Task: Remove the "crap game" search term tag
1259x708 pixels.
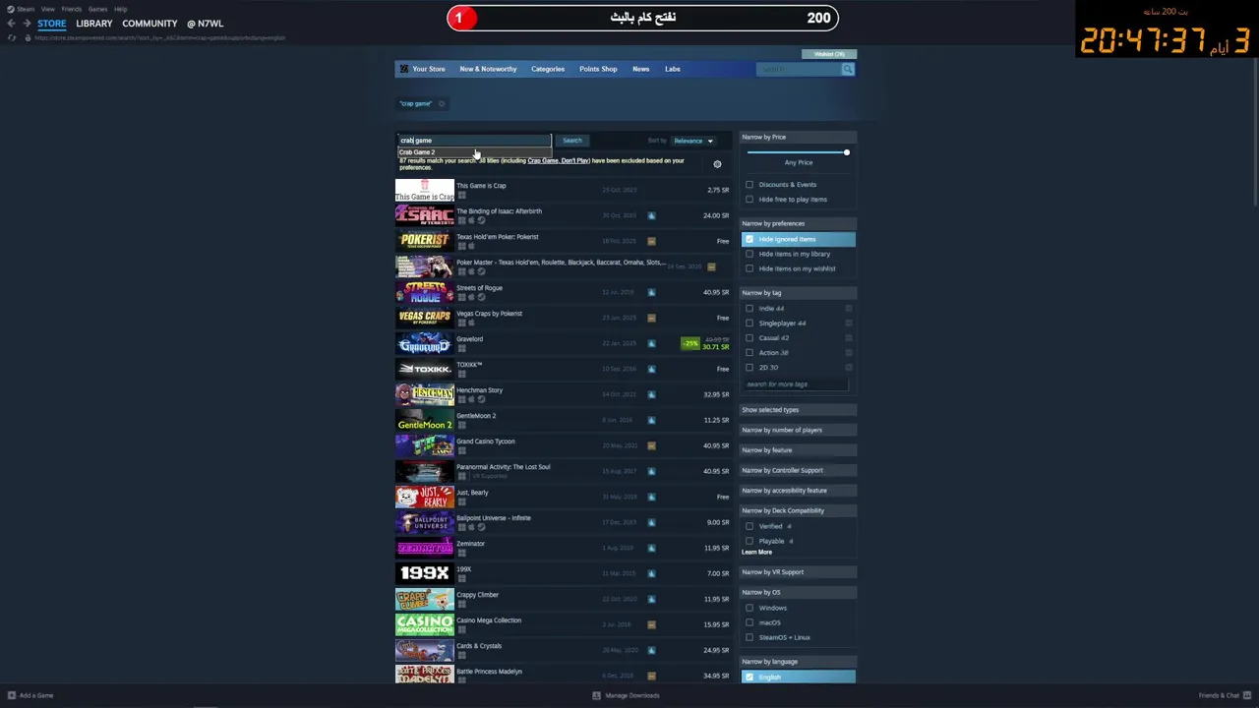Action: [442, 103]
